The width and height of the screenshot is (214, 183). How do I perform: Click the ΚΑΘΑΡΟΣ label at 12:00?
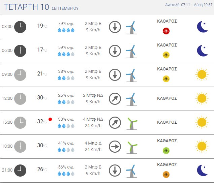(167, 98)
